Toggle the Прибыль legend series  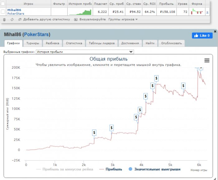(111, 169)
